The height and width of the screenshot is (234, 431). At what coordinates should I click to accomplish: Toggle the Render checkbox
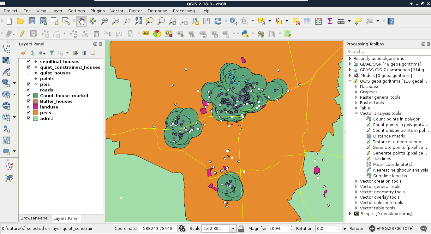pyautogui.click(x=345, y=228)
